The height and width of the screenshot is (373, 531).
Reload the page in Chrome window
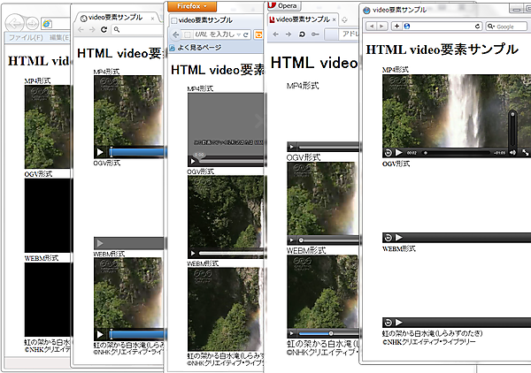click(x=104, y=30)
